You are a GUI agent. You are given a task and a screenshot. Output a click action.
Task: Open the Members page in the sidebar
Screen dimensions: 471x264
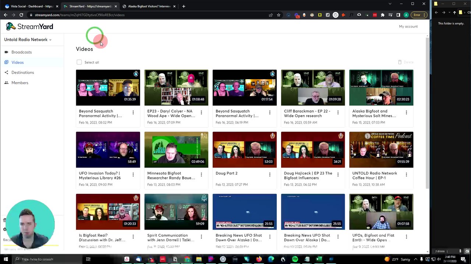20,83
